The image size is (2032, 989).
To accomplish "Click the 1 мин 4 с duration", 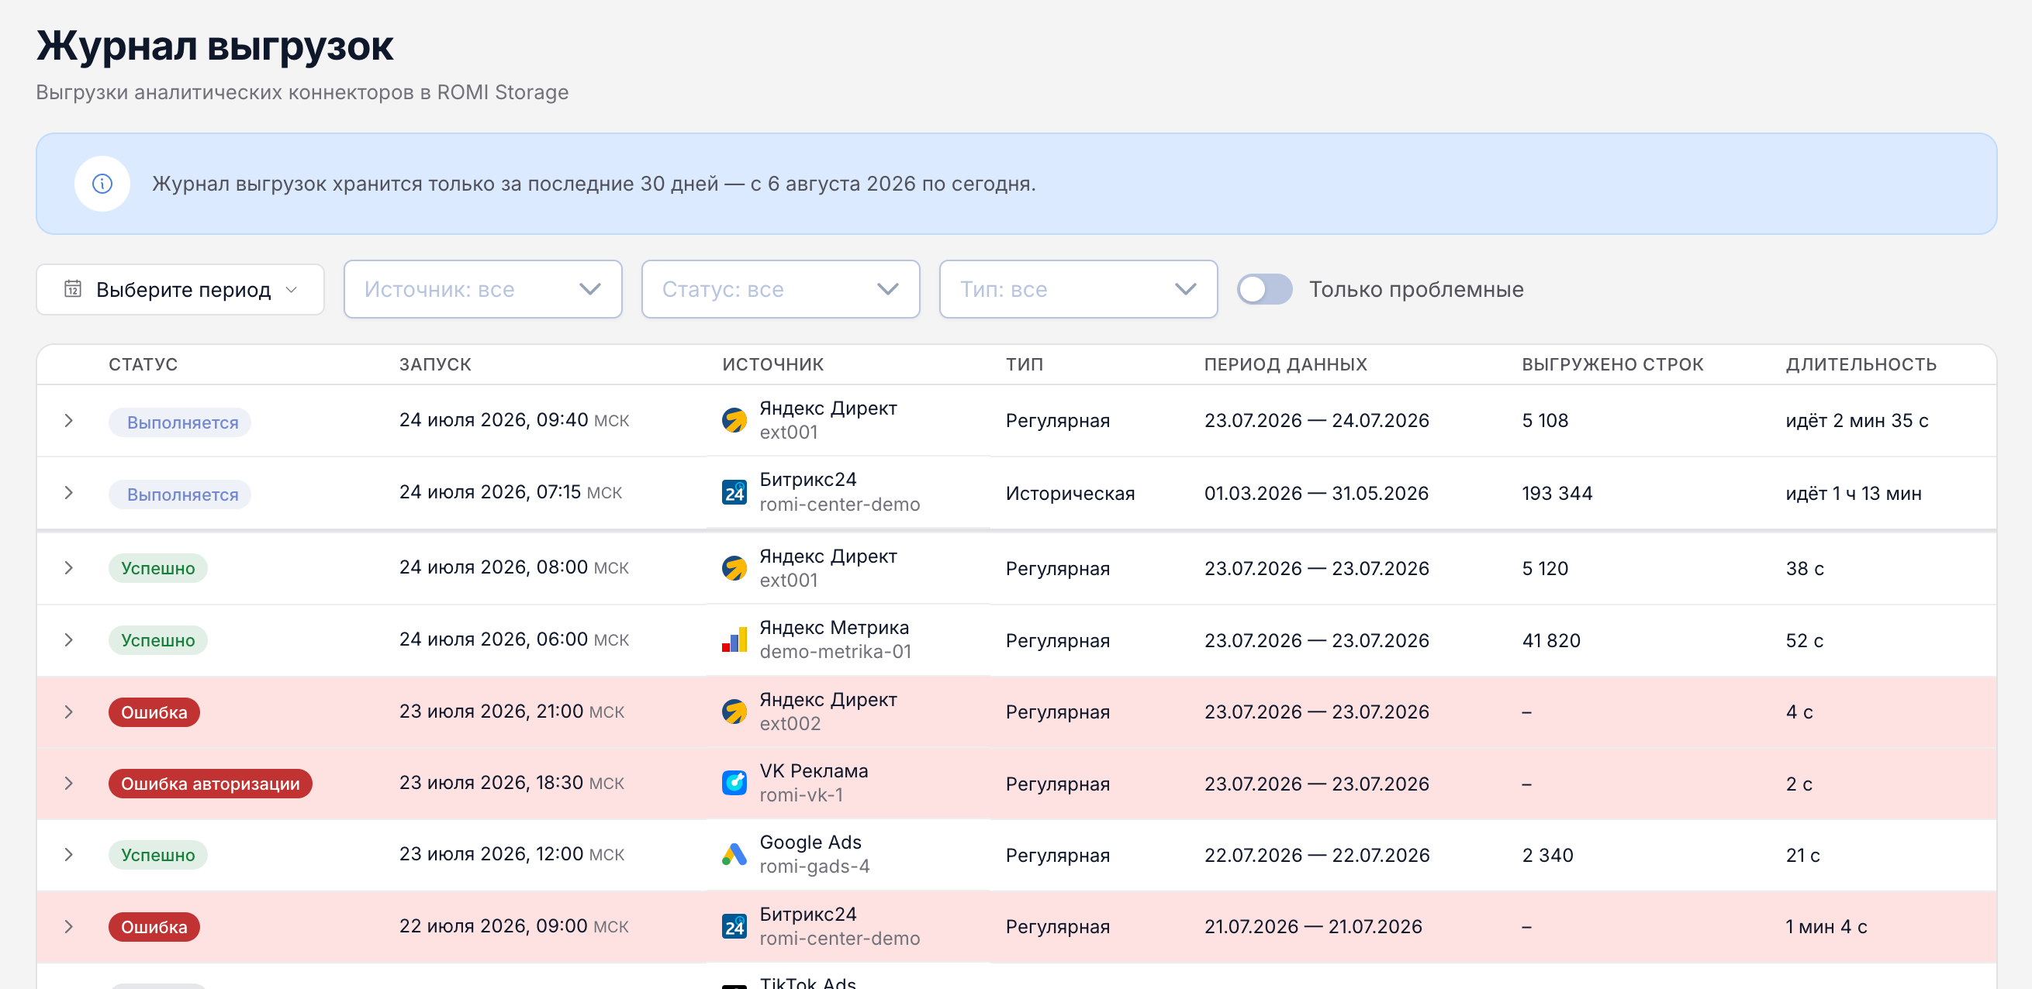I will point(1826,927).
